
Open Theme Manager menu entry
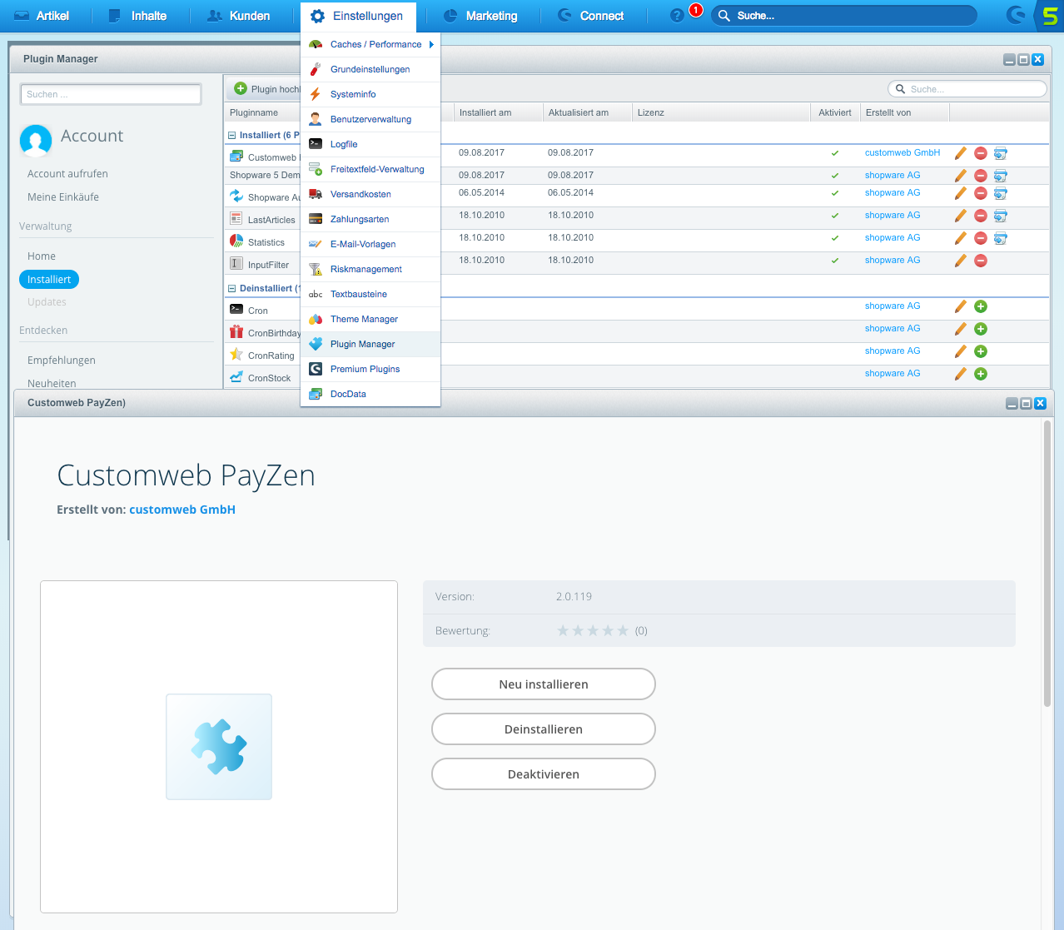(370, 319)
